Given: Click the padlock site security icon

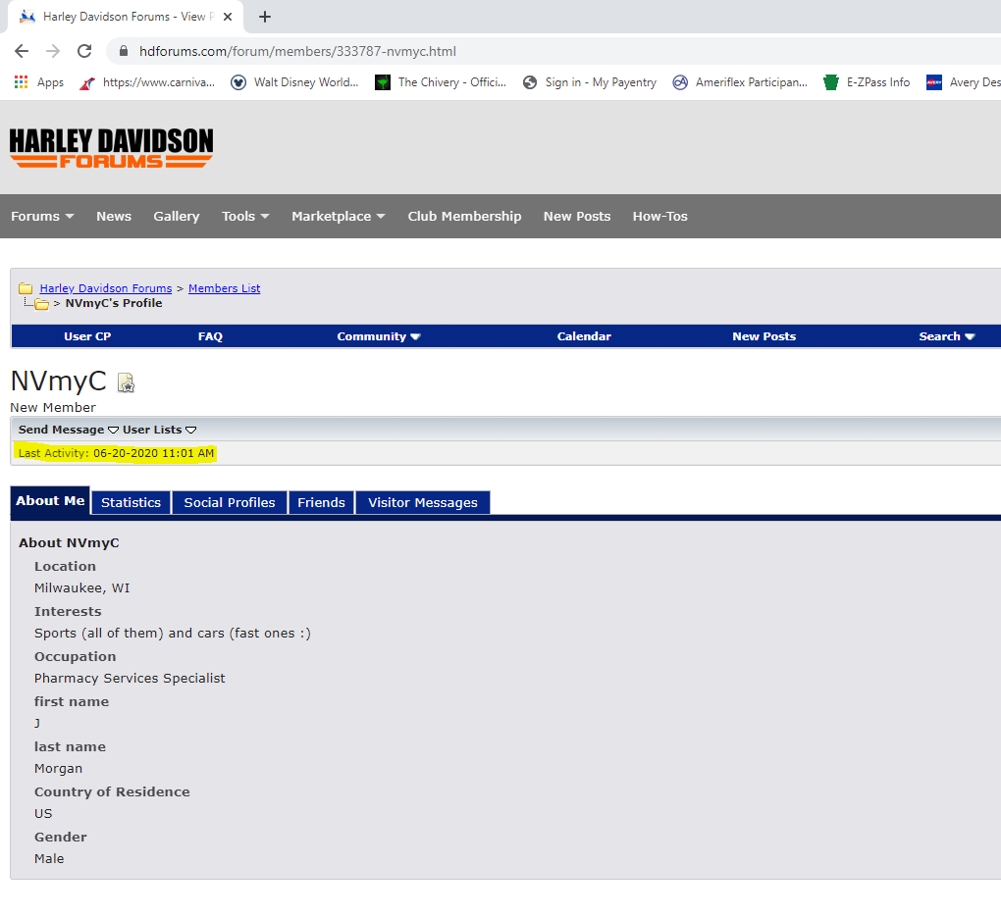Looking at the screenshot, I should pos(124,51).
